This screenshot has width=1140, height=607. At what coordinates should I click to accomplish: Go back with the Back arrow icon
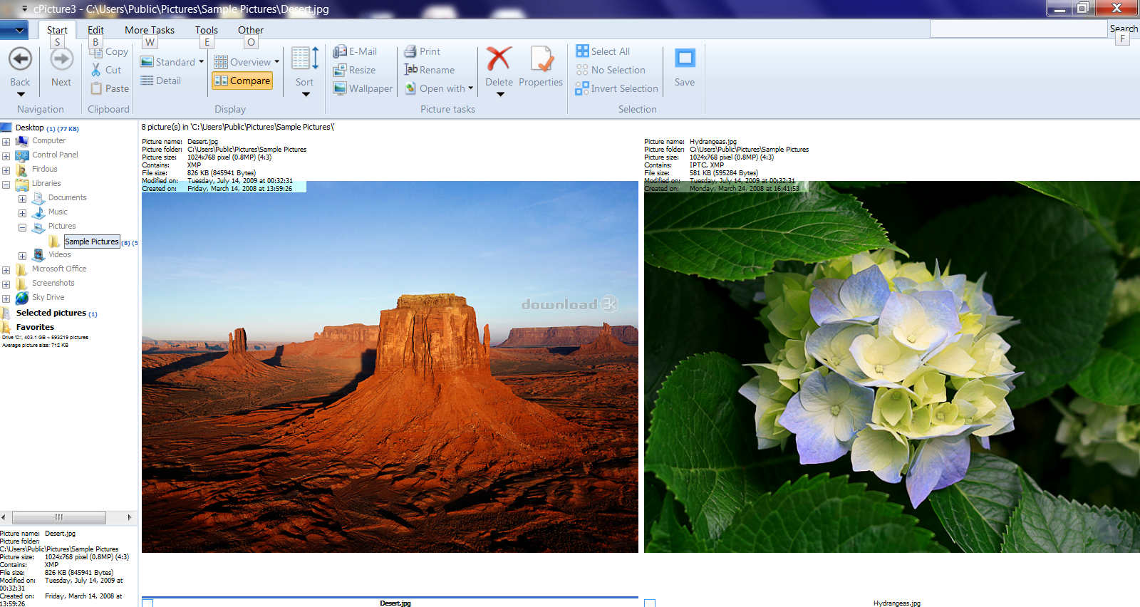click(x=20, y=59)
